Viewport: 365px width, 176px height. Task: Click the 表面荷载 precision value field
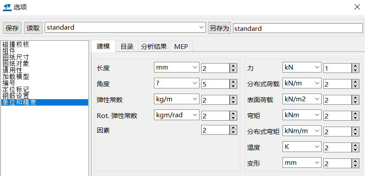pos(337,100)
